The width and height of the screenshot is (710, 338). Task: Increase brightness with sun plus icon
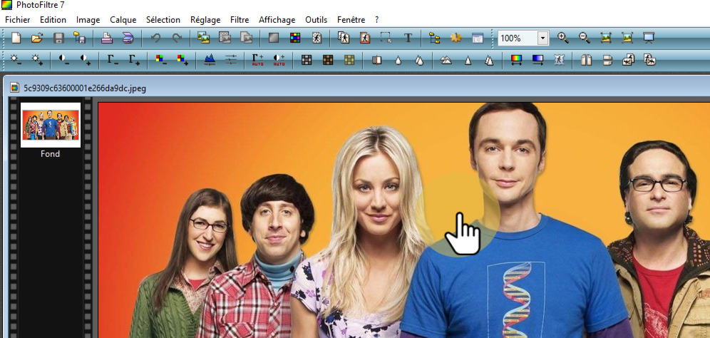point(37,60)
